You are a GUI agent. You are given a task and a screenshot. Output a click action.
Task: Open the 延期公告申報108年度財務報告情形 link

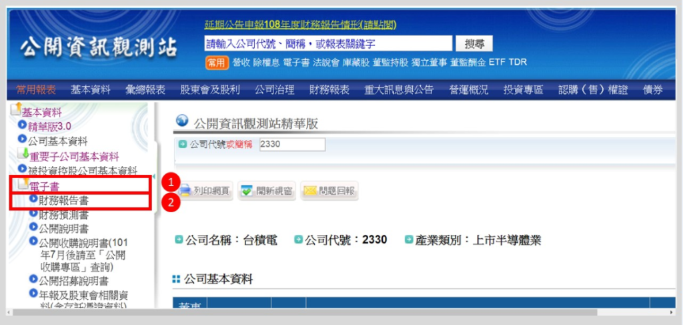[x=301, y=25]
